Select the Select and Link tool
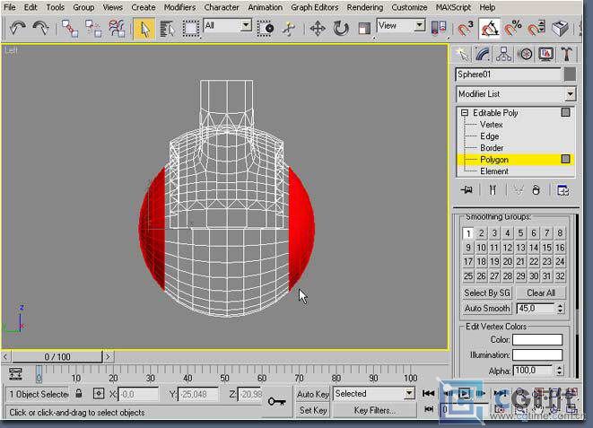This screenshot has height=428, width=593. tap(70, 29)
